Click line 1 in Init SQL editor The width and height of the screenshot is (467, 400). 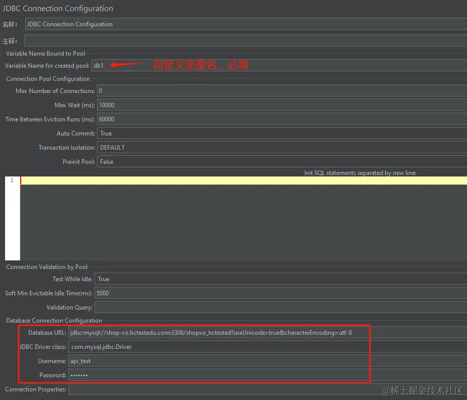[243, 181]
